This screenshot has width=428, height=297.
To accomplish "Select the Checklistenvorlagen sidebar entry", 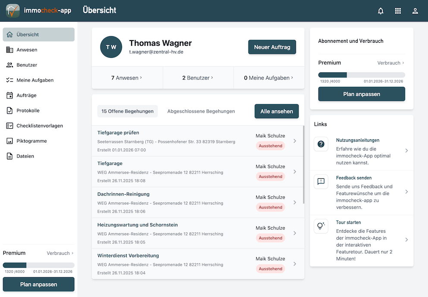I will coord(39,125).
